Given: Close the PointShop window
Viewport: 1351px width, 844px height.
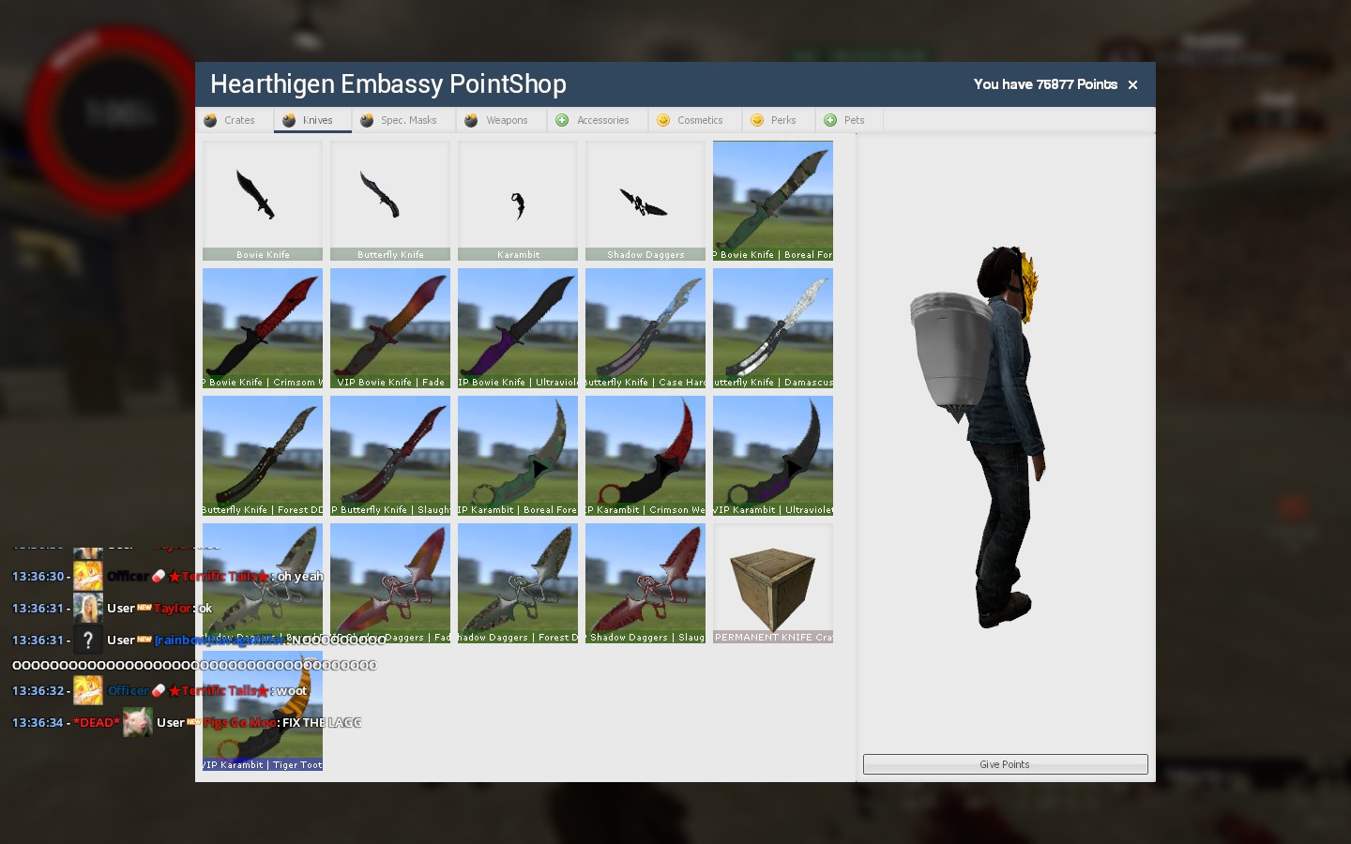Looking at the screenshot, I should point(1133,84).
